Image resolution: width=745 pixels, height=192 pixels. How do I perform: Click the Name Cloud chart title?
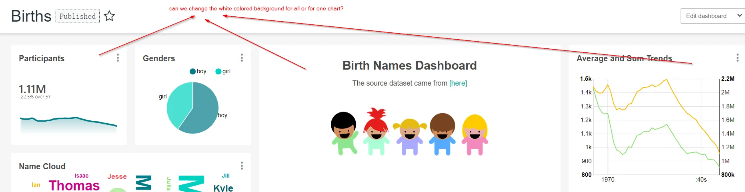coord(42,166)
